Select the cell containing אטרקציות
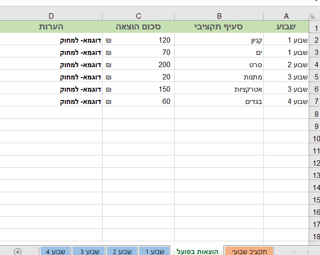This screenshot has width=320, height=255. 219,89
